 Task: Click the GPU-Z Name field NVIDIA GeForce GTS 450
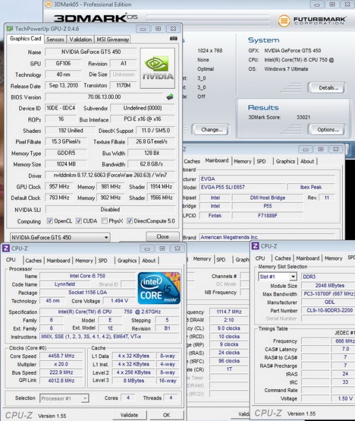(x=91, y=51)
